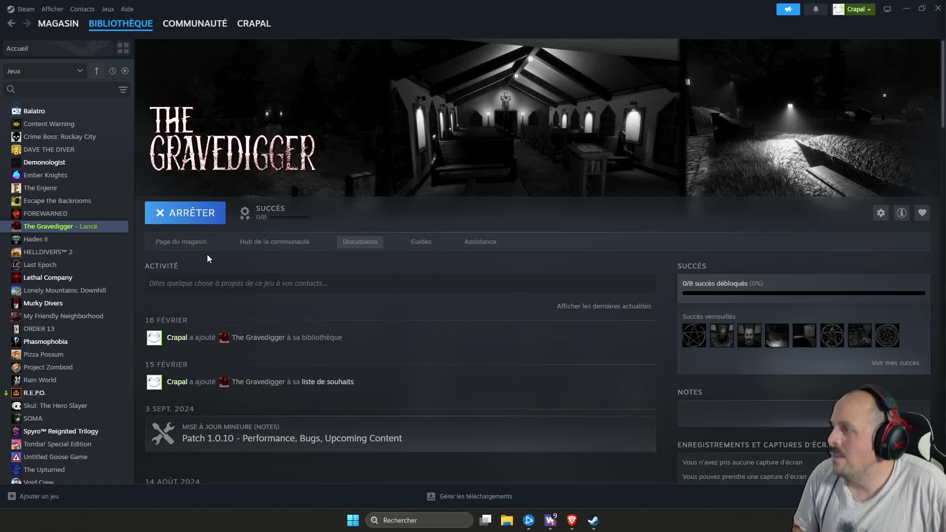Viewport: 946px width, 532px height.
Task: Click the Steam taskbar icon
Action: coord(593,520)
